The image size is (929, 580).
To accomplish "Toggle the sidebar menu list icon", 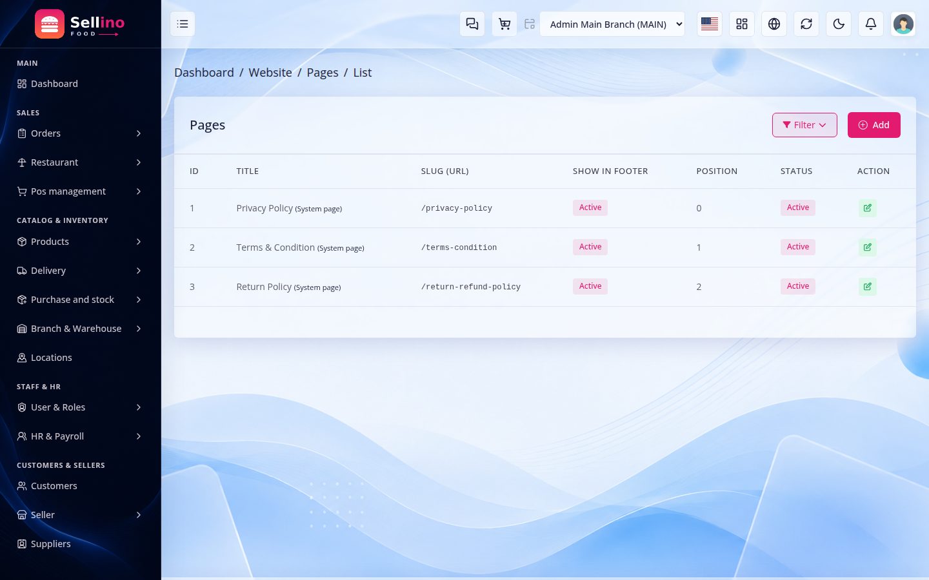I will [x=183, y=24].
